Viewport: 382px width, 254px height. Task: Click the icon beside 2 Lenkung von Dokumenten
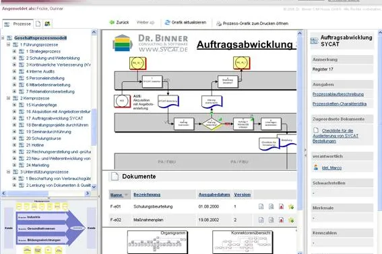point(22,185)
